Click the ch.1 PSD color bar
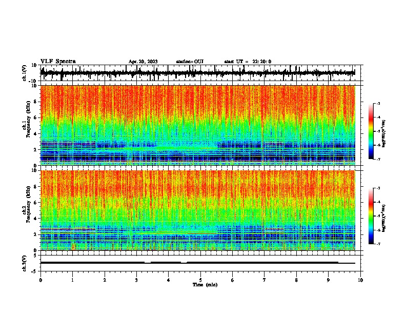The height and width of the screenshot is (314, 406). (x=371, y=131)
